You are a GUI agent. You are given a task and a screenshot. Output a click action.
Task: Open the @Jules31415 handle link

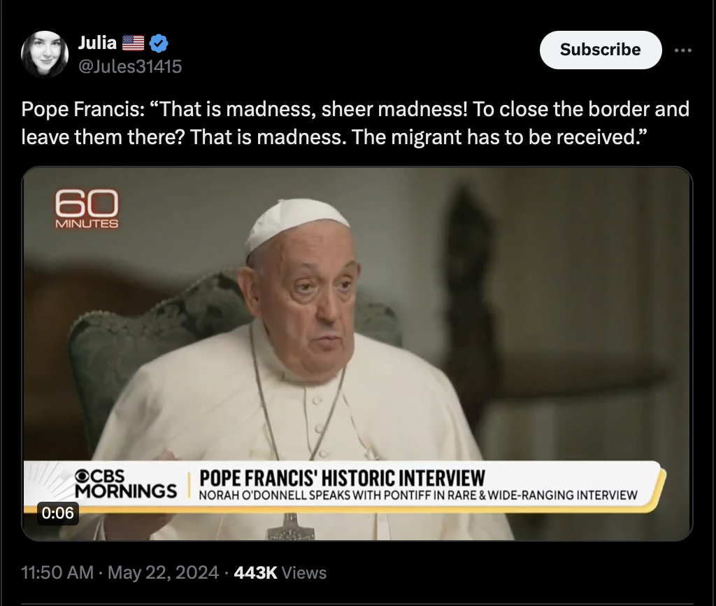click(x=130, y=66)
